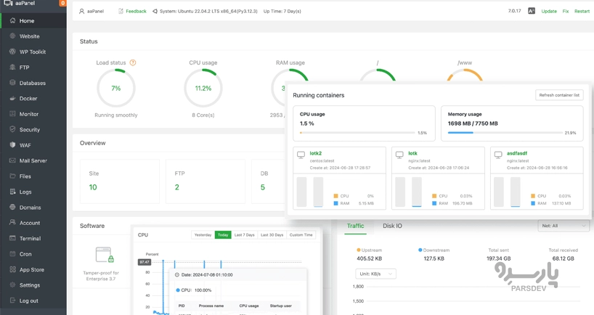Click the Cron icon in sidebar

[x=12, y=254]
